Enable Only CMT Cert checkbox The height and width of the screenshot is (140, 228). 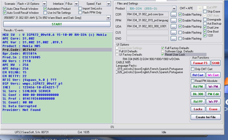click(193, 69)
